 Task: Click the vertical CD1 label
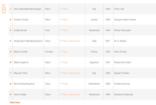[x=4, y=11]
